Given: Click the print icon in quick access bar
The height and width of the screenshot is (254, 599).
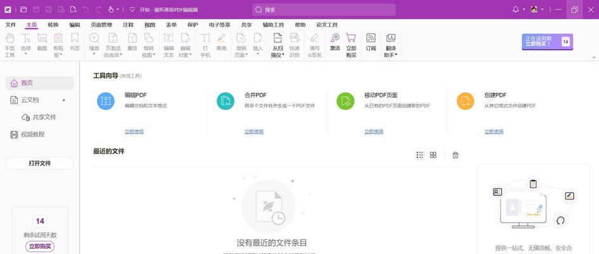Looking at the screenshot, I should coord(48,10).
